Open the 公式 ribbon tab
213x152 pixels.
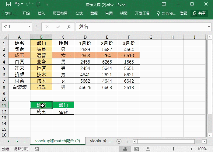(x=79, y=13)
